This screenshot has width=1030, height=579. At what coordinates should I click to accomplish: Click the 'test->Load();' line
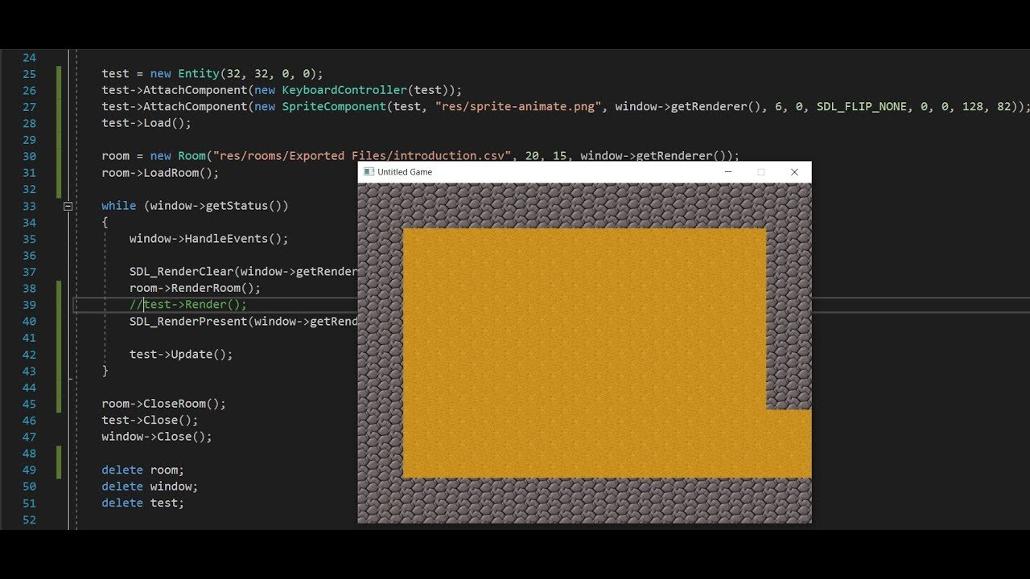coord(146,123)
